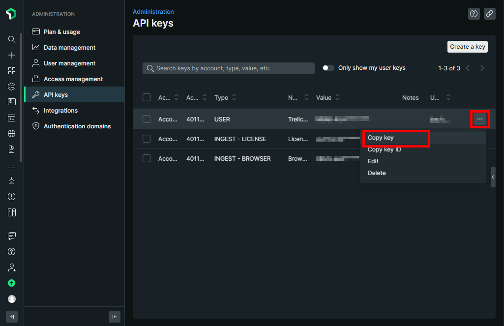
Task: Choose Copy key from context menu
Action: (x=423, y=138)
